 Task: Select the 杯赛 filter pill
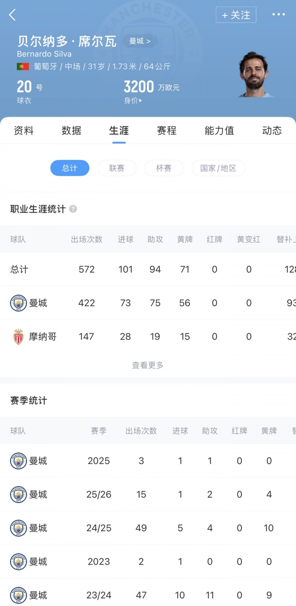tap(164, 168)
